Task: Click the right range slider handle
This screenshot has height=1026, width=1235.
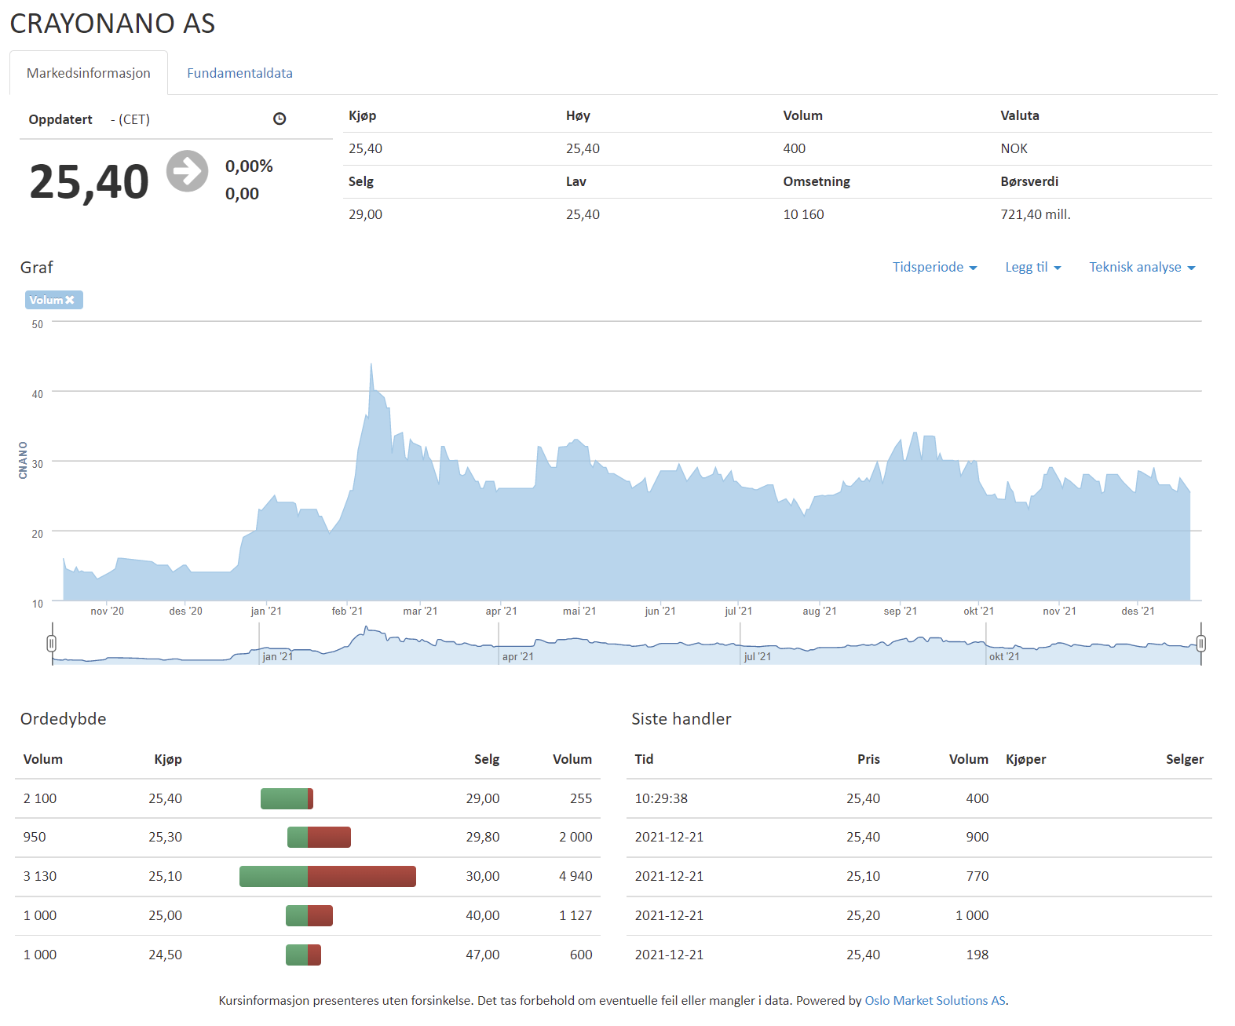Action: (1200, 644)
